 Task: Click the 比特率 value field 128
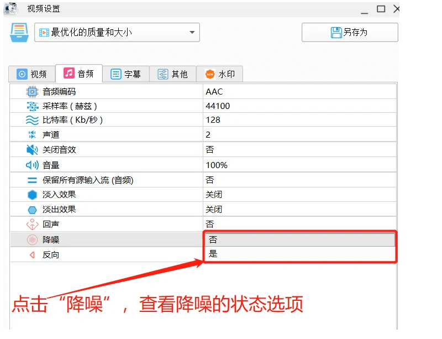[299, 120]
